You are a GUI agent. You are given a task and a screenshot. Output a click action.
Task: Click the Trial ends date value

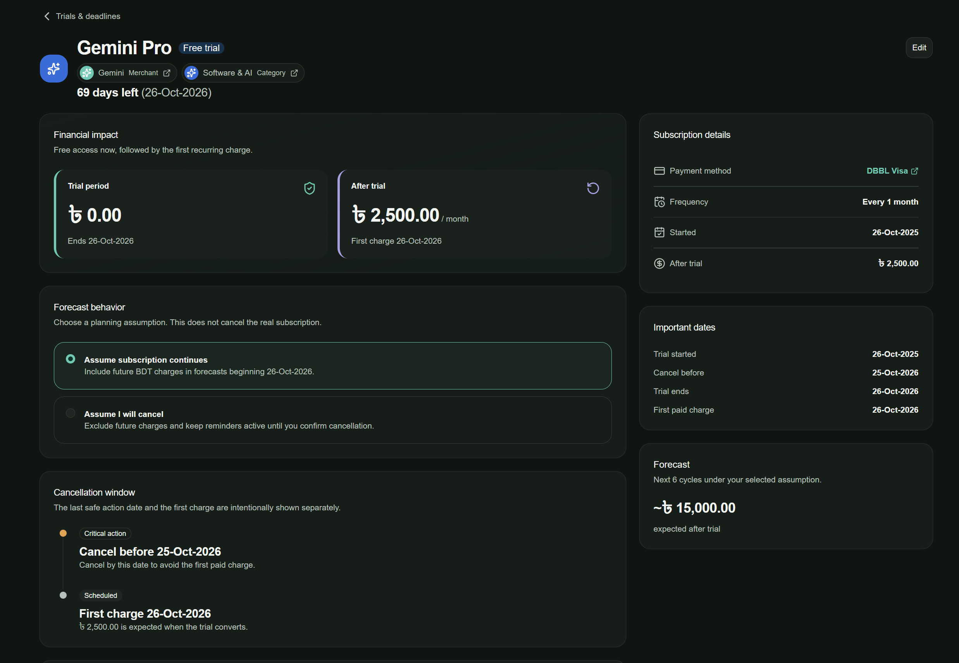point(895,391)
